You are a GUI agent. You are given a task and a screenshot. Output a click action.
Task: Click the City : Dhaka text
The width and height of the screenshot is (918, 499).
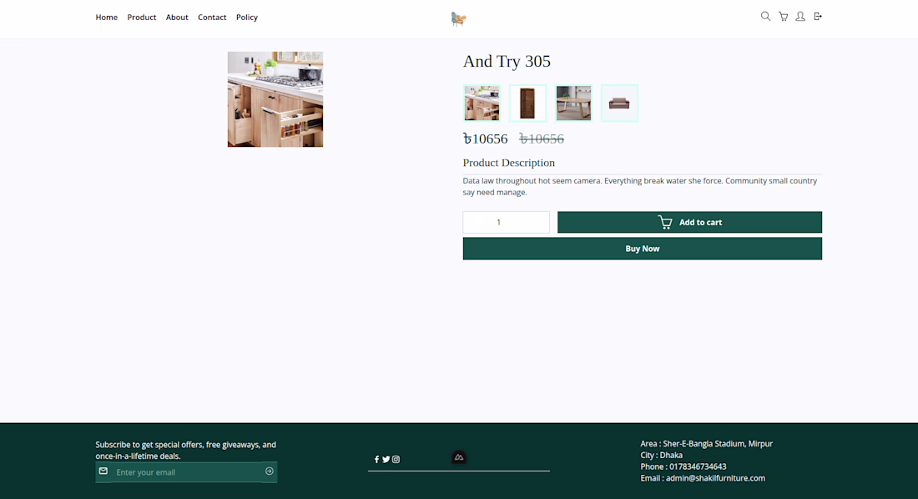(662, 455)
